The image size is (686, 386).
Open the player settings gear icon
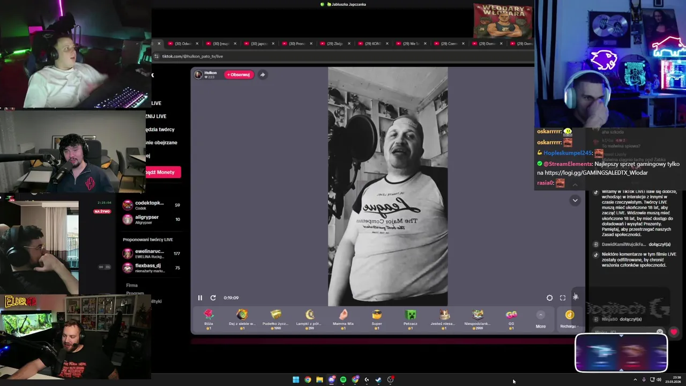[549, 298]
